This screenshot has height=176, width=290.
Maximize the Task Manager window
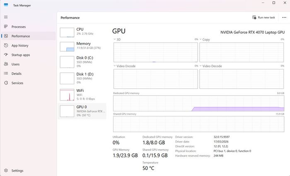click(x=274, y=3)
